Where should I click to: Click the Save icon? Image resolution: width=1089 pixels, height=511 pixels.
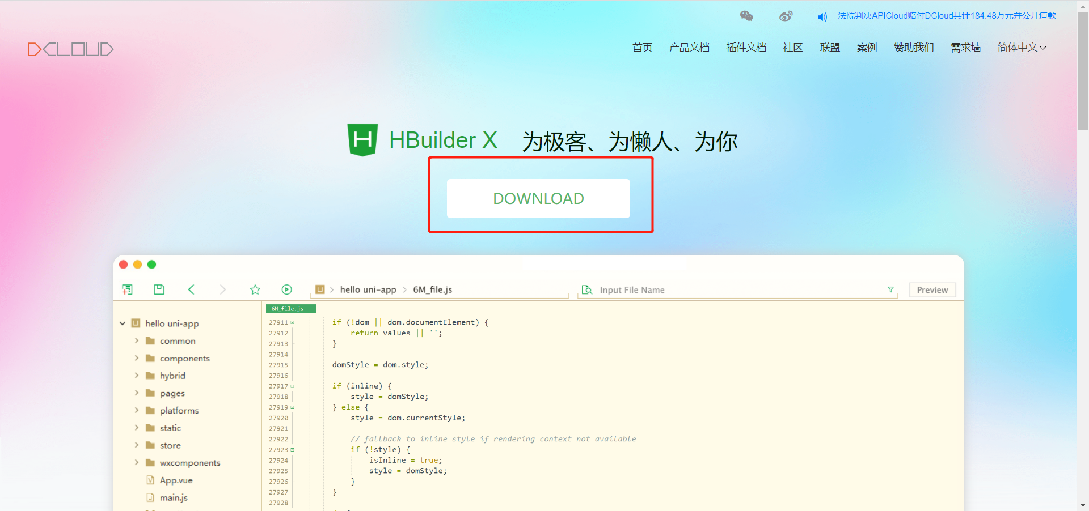click(159, 289)
